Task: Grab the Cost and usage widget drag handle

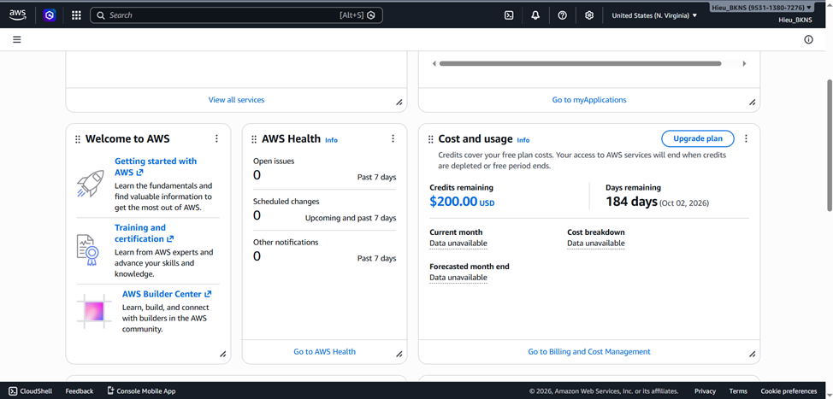Action: pyautogui.click(x=431, y=139)
